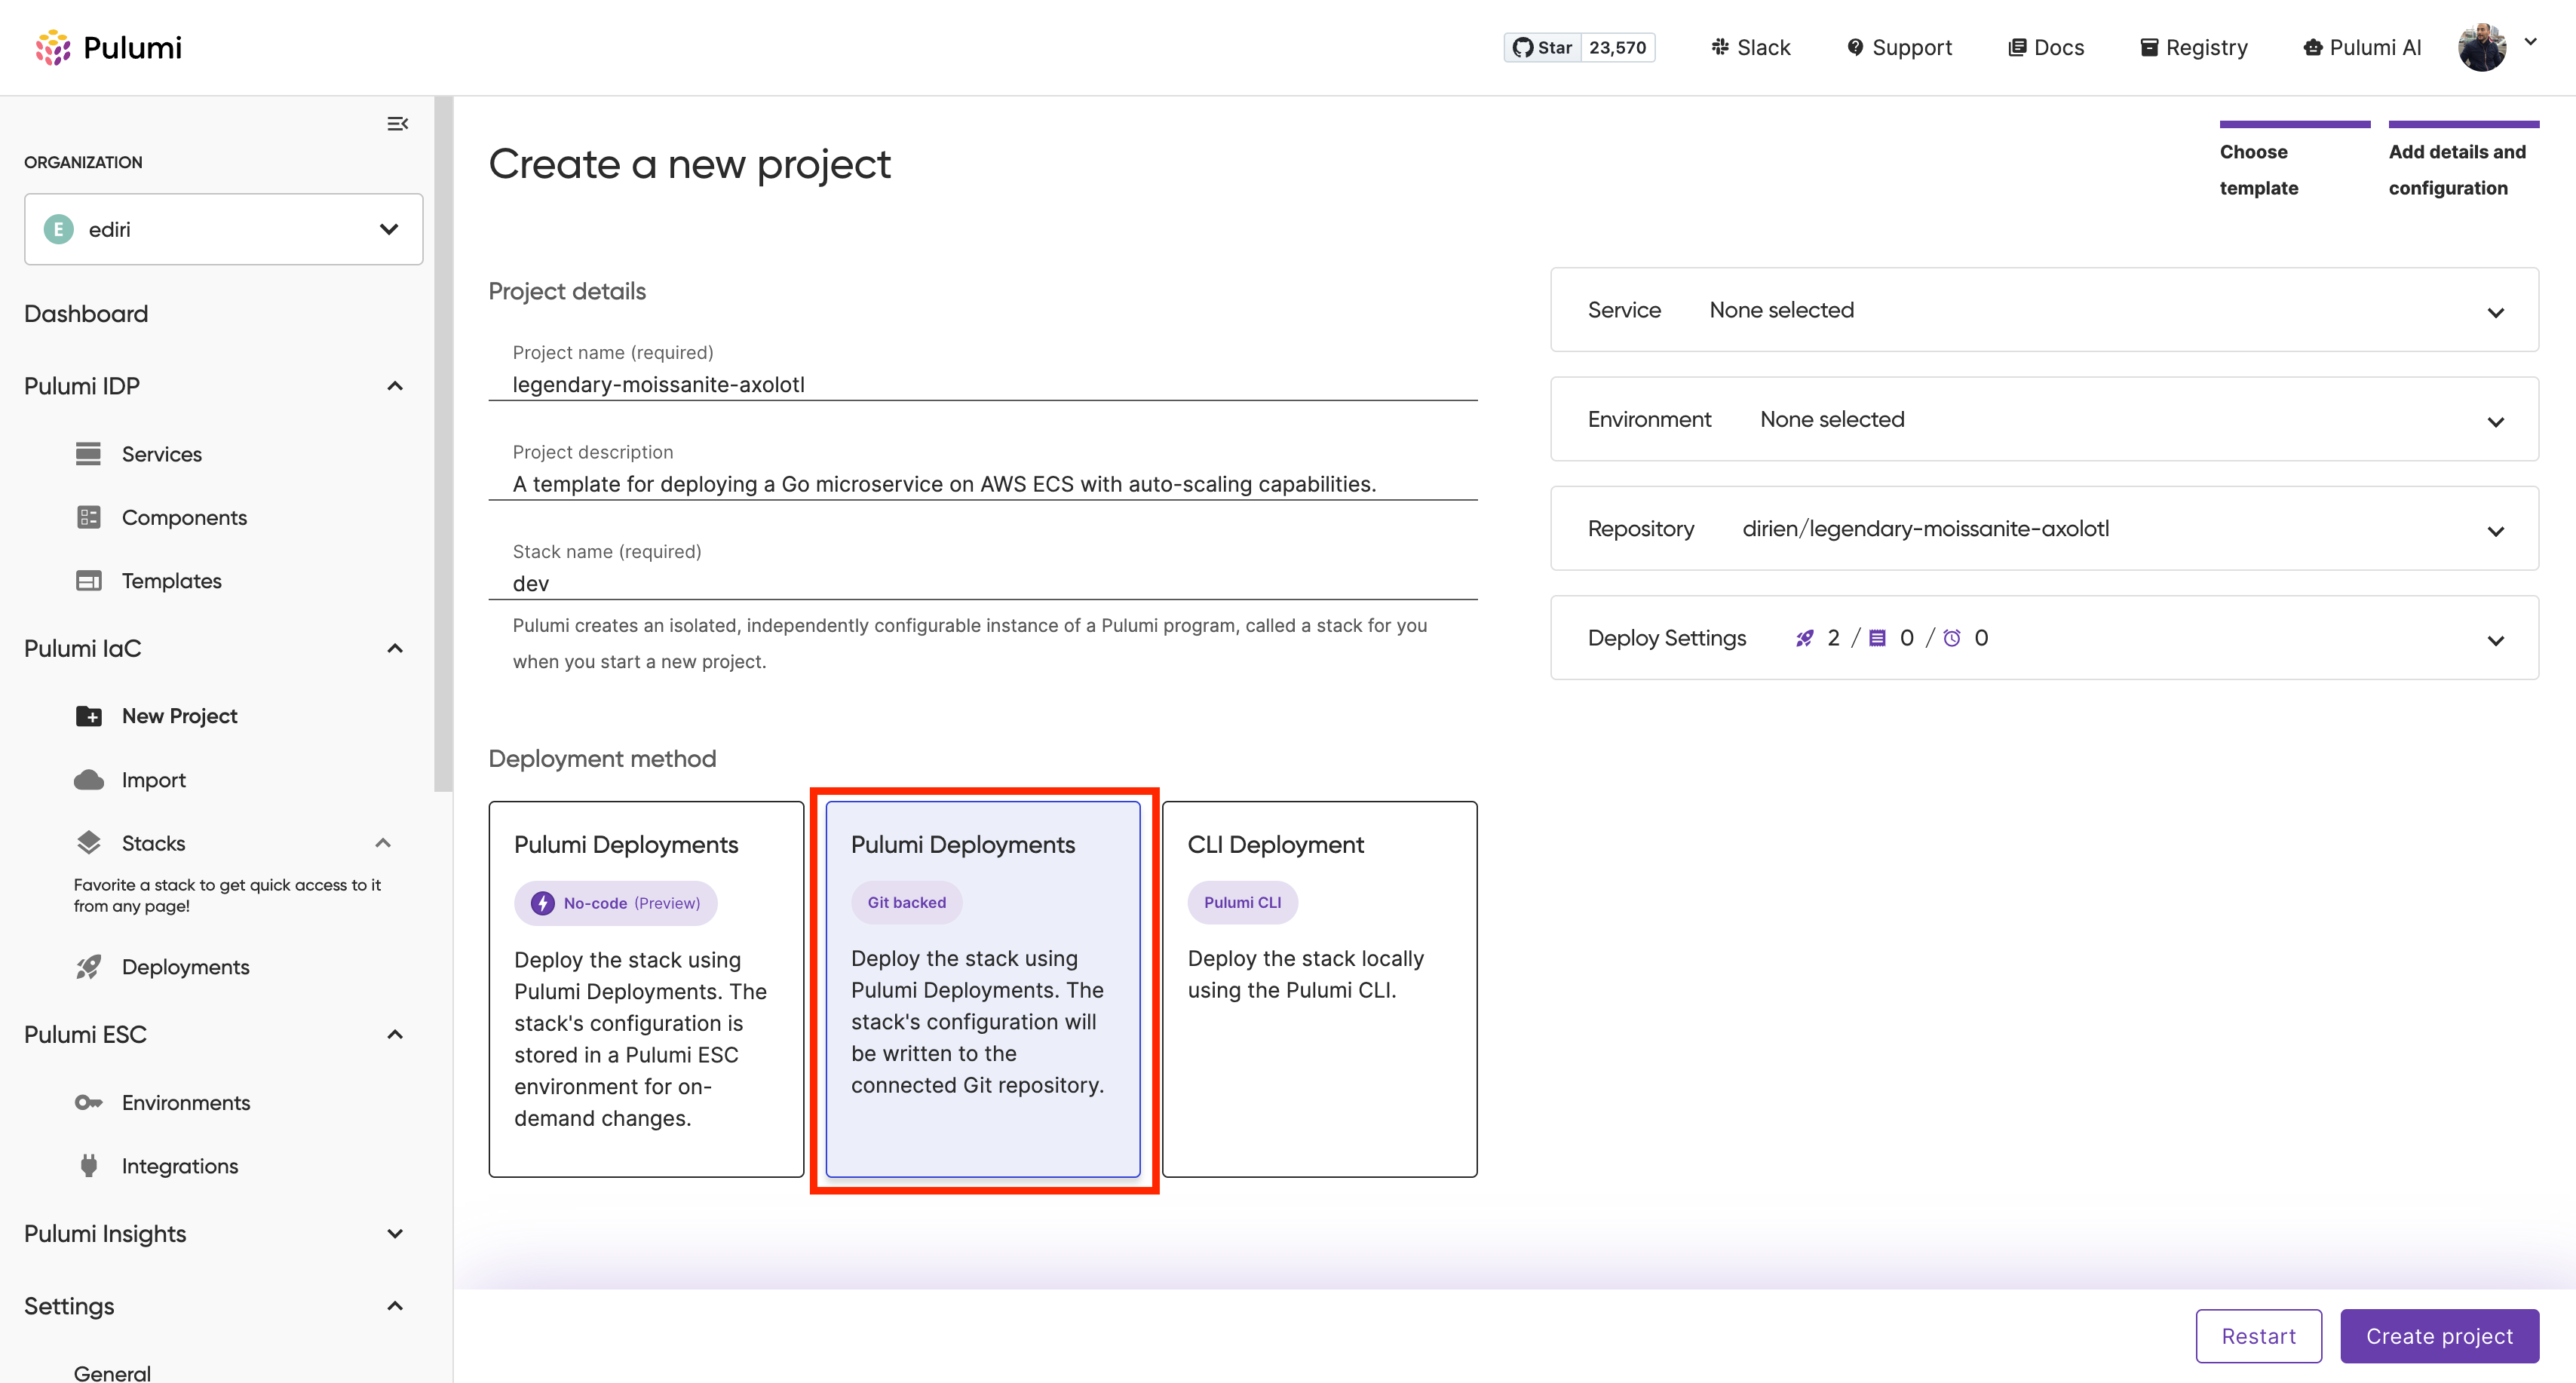2576x1383 pixels.
Task: Click the GitHub octocat icon
Action: 1523,47
